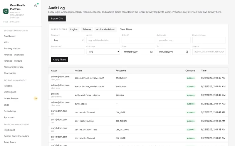Click the Actor column header
Image resolution: width=235 pixels, height=146 pixels.
[x=54, y=71]
